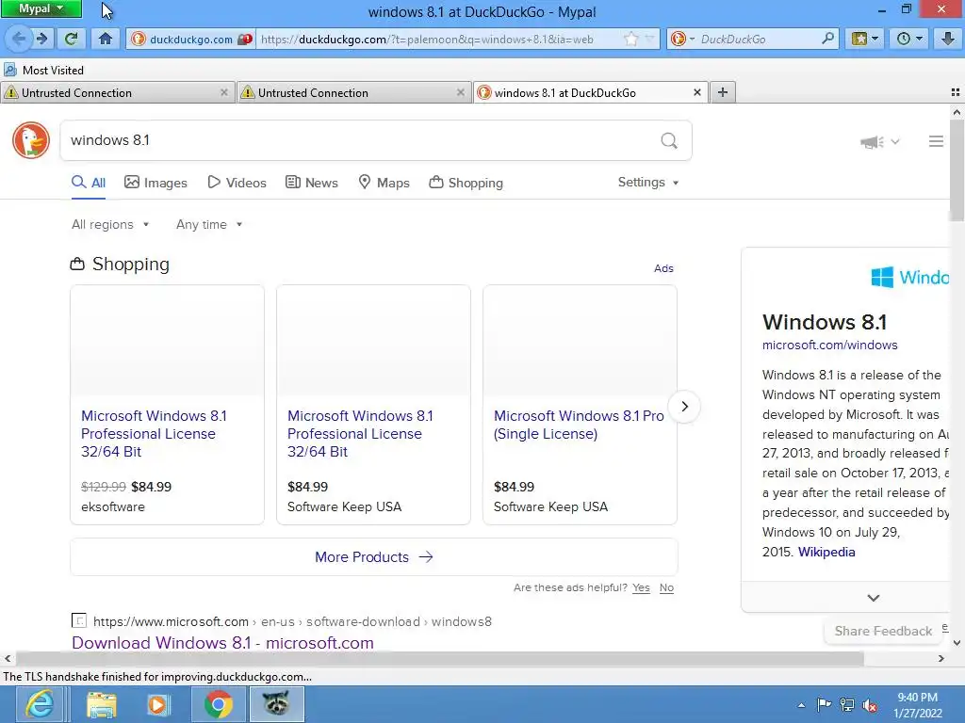Select the All results tab
Screen dimensions: 965x723
pos(89,183)
